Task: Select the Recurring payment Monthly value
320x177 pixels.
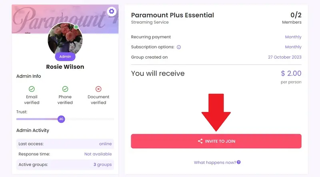Action: point(293,37)
